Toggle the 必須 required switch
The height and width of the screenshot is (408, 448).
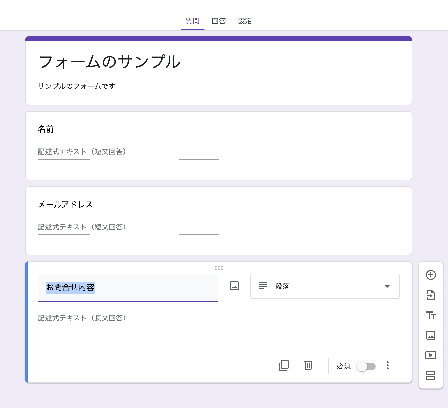coord(366,366)
